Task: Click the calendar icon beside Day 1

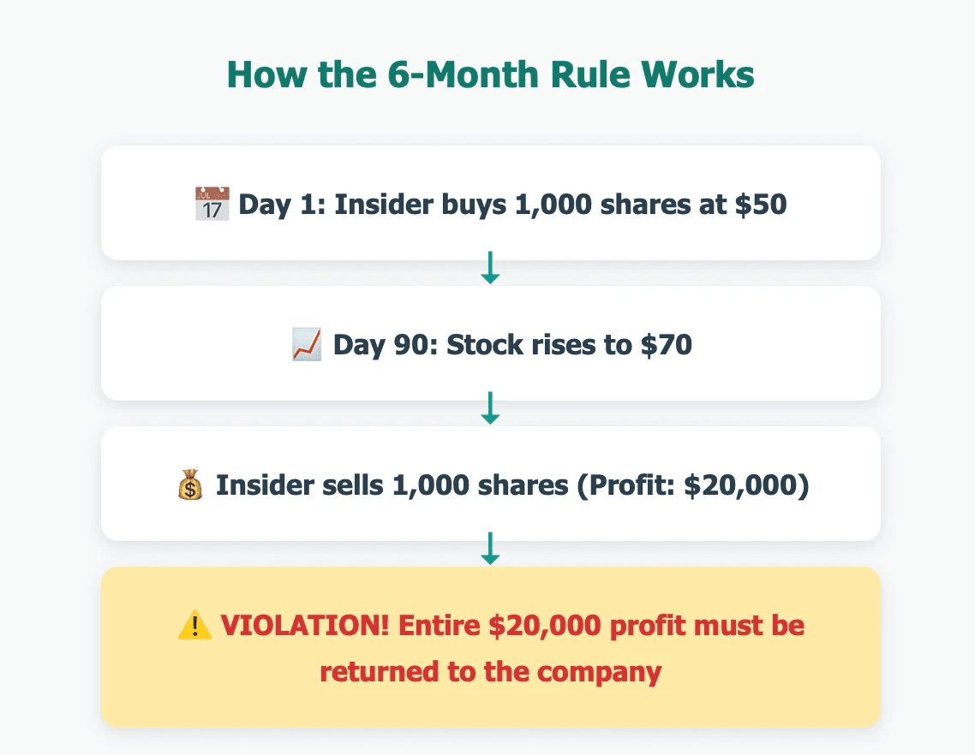Action: (x=212, y=205)
